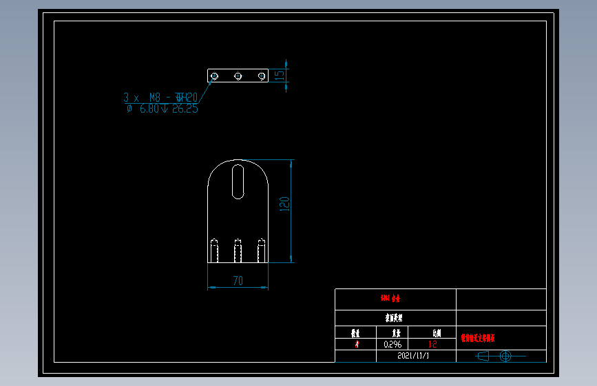Image resolution: width=597 pixels, height=386 pixels.
Task: Click the "6.80" drill depth "26.25" callout line
Action: [x=163, y=109]
